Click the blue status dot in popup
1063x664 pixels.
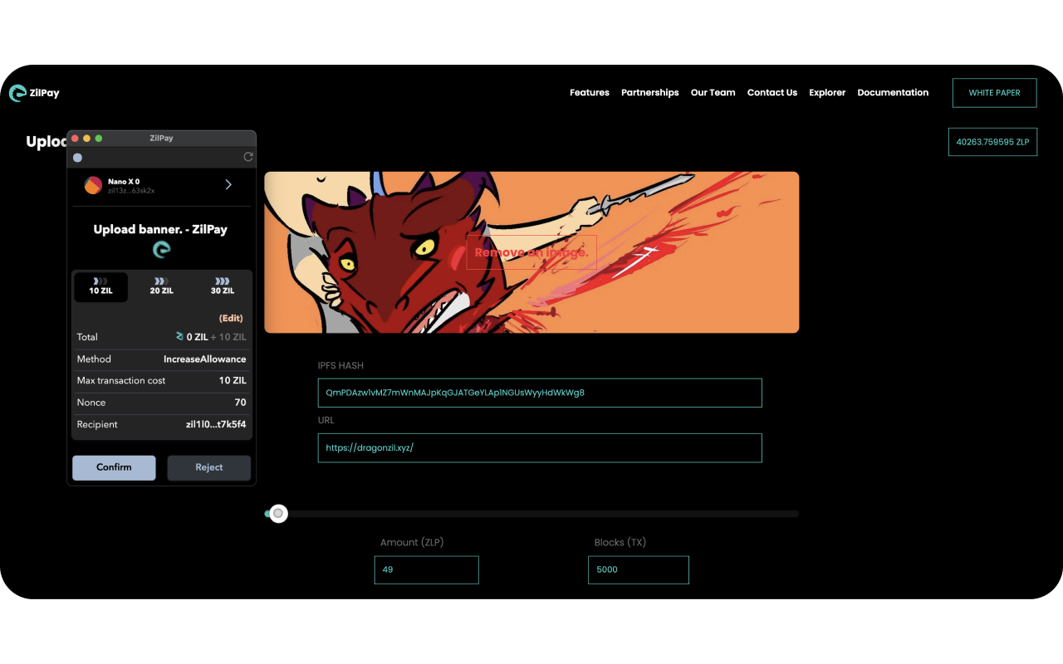[x=77, y=157]
